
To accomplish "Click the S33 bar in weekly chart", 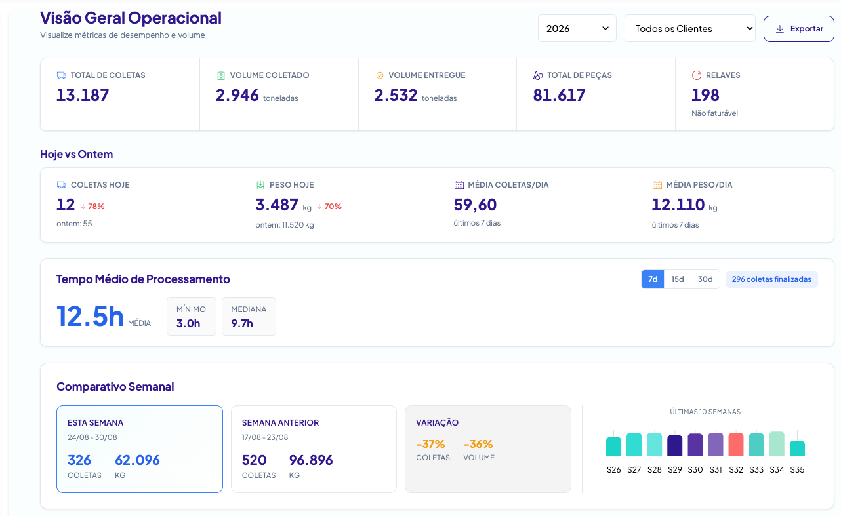I will point(756,445).
